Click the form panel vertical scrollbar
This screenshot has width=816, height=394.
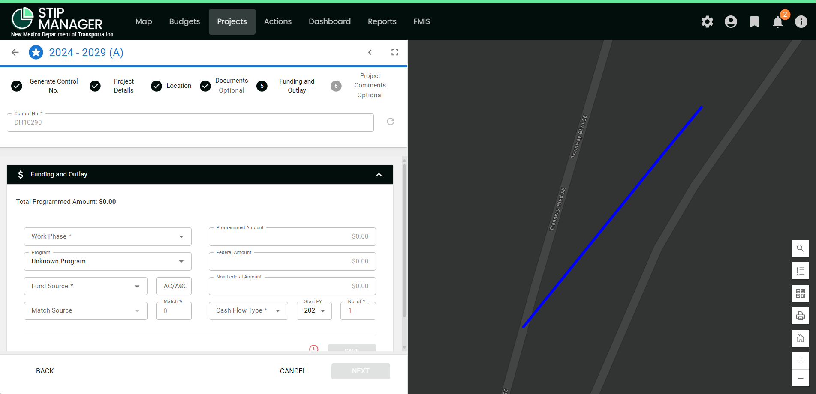tap(404, 240)
